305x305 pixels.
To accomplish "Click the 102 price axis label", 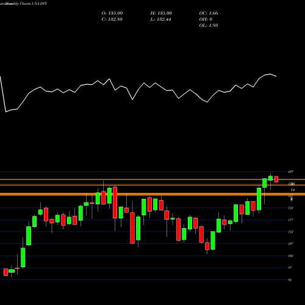I will click(291, 256).
